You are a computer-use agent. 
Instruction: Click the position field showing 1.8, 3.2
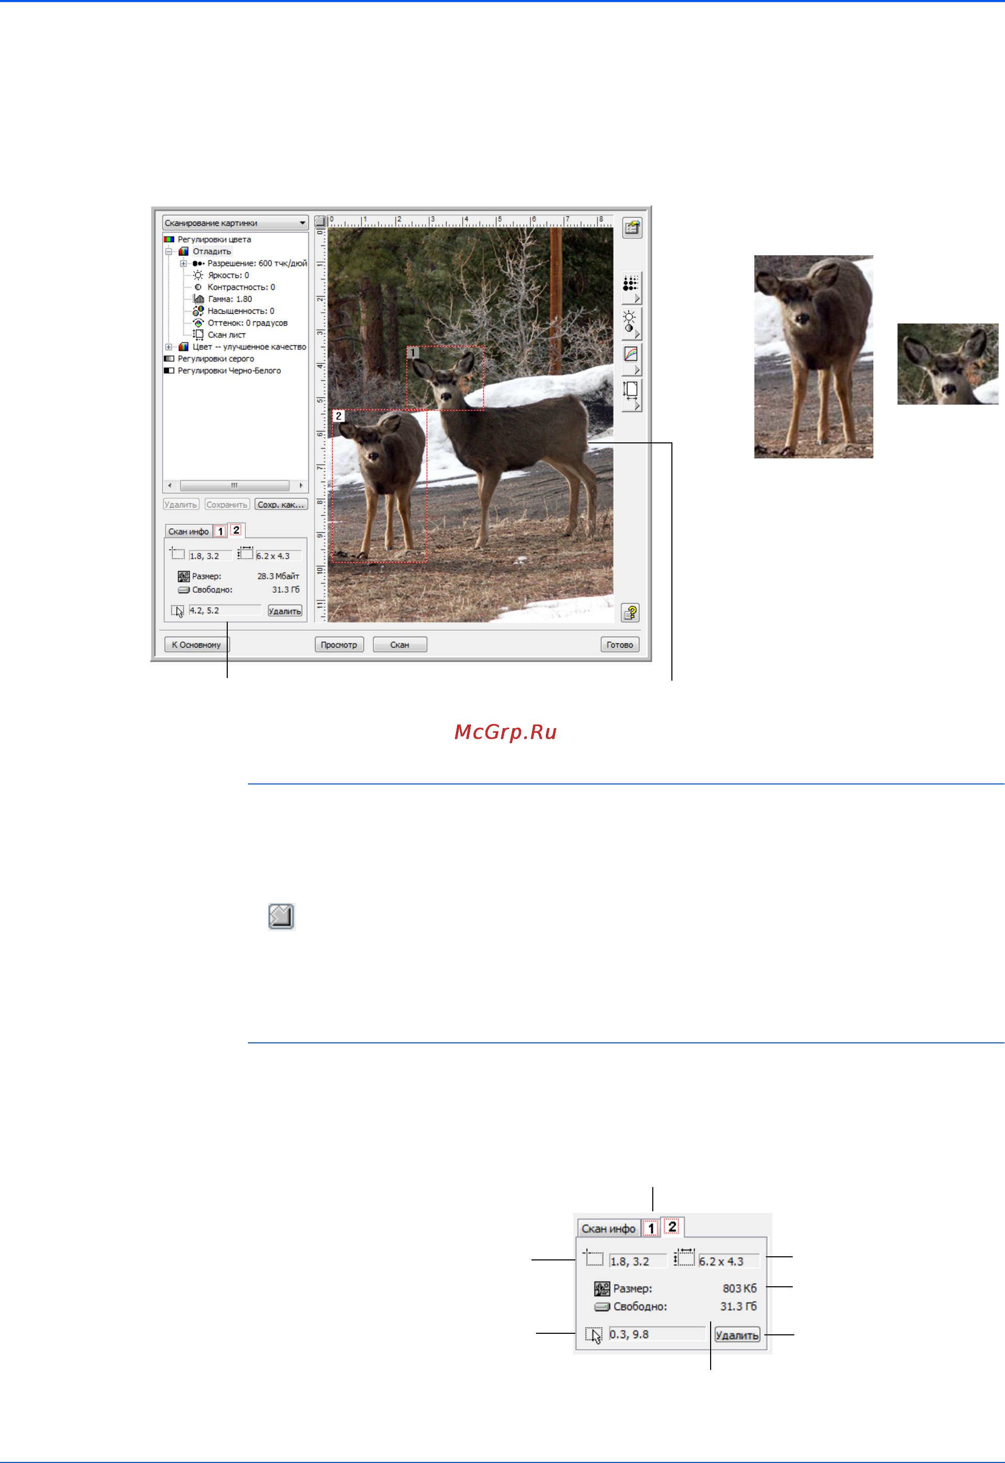tap(210, 557)
